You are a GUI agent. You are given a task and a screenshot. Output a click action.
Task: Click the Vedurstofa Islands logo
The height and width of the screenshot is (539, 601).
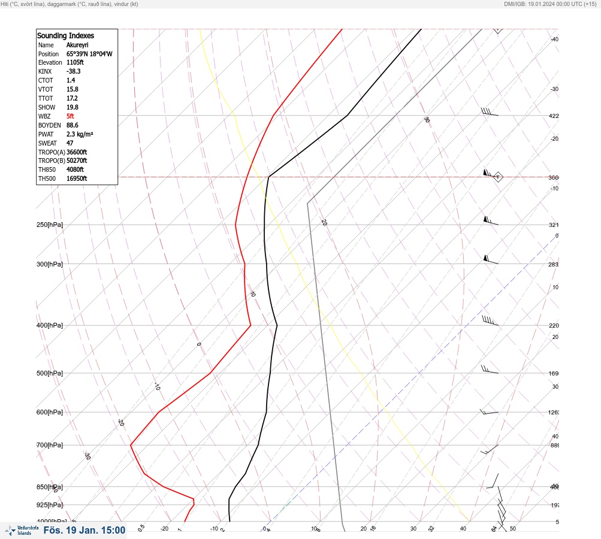(x=22, y=530)
